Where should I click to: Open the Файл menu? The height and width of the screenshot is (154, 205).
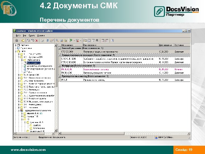point(18,35)
